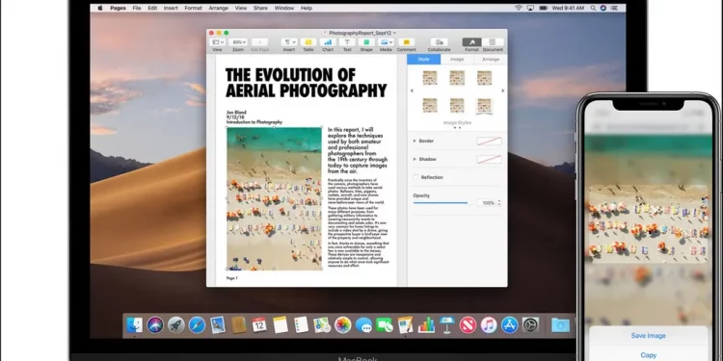Show next image styles with right arrow
The image size is (723, 361).
(502, 90)
